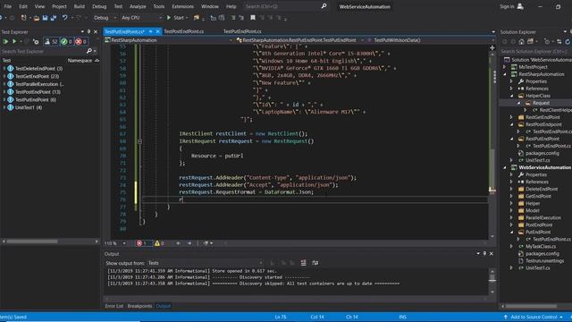Close the Test Explorer panel

pyautogui.click(x=96, y=32)
